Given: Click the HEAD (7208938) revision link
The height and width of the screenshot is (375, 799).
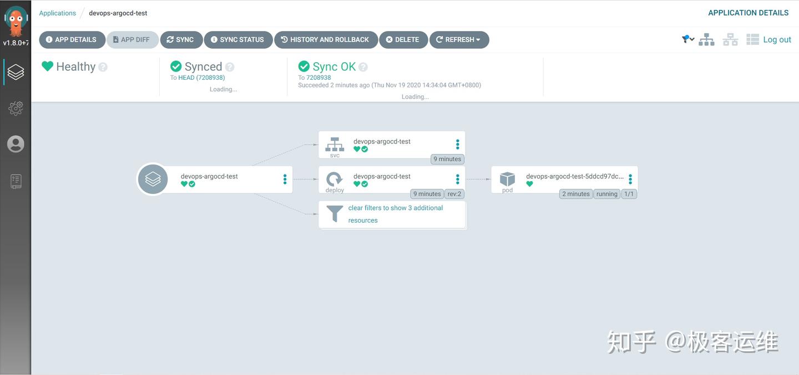Looking at the screenshot, I should [x=201, y=78].
